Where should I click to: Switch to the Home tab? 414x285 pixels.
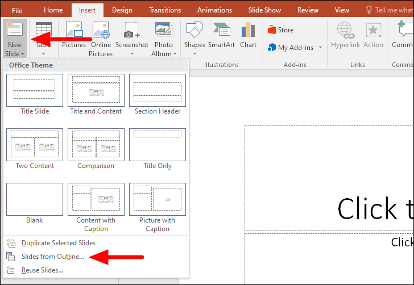[53, 10]
